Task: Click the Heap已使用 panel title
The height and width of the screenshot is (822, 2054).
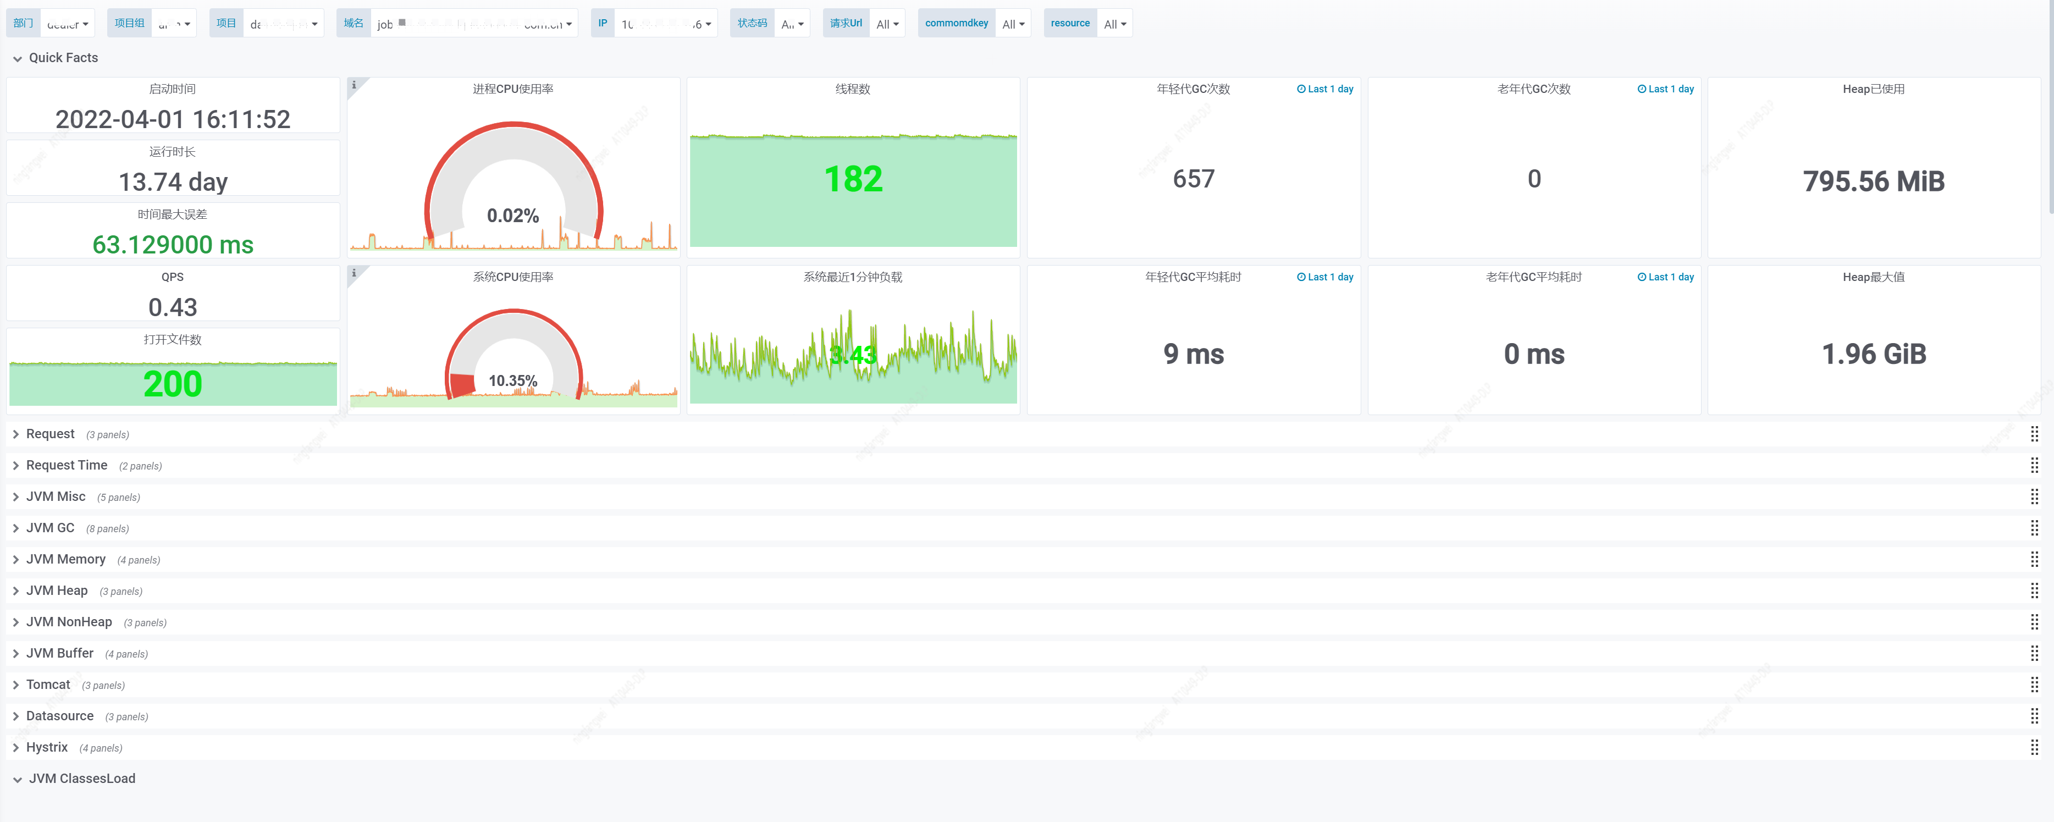Action: coord(1873,89)
